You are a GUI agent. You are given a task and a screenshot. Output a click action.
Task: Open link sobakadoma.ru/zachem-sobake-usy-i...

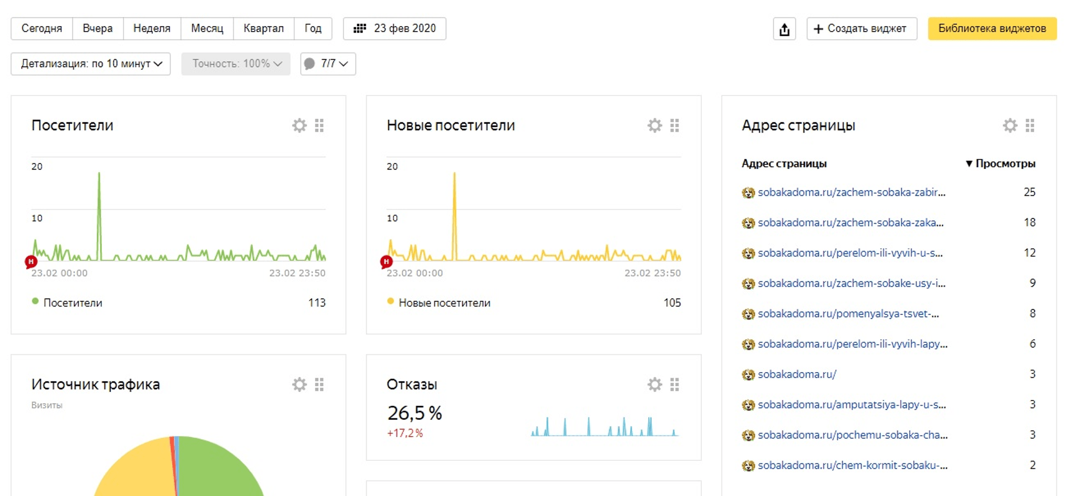(x=851, y=283)
